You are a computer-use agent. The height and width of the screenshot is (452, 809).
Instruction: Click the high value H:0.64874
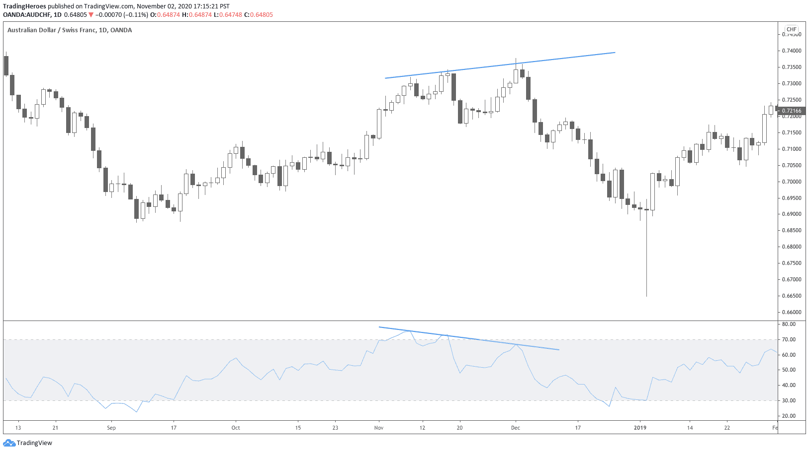click(x=197, y=15)
